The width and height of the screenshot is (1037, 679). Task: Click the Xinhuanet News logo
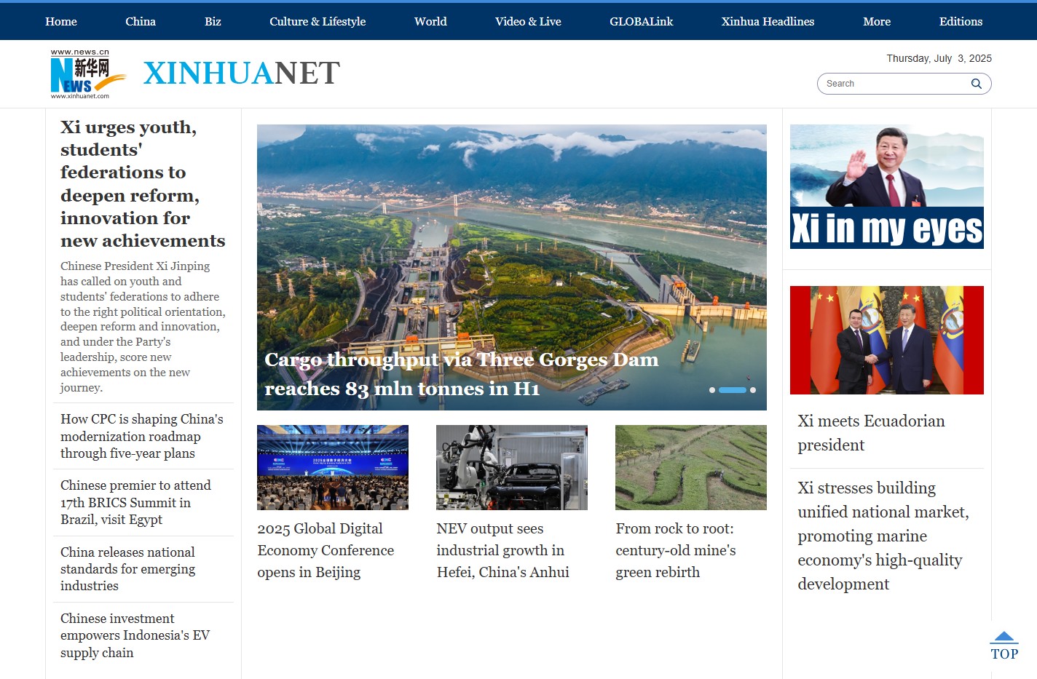87,74
